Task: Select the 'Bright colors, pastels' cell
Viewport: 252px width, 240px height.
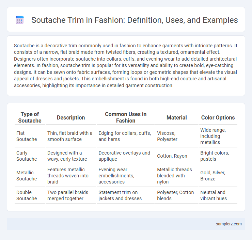Action: [218, 156]
